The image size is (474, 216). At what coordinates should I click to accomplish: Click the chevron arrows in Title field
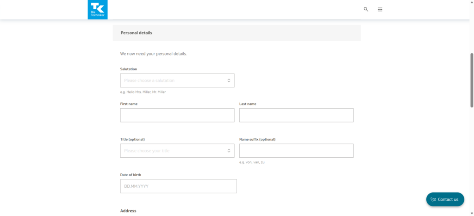coord(229,151)
